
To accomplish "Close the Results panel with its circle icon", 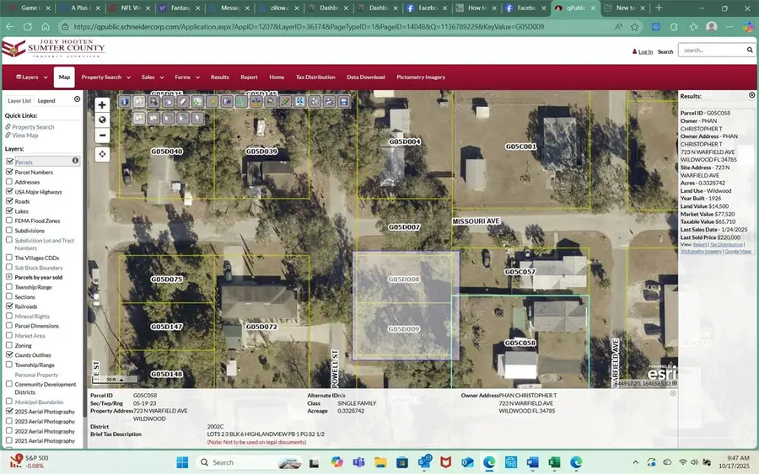I will [751, 96].
